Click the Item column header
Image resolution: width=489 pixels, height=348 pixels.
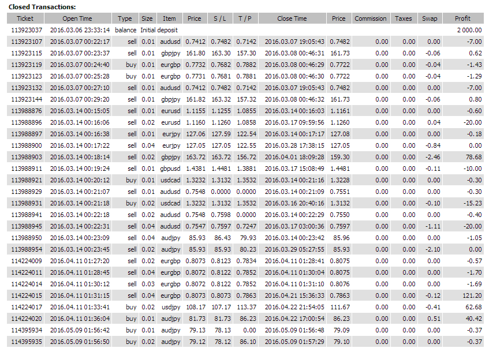point(169,18)
